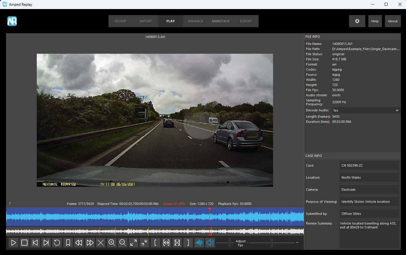406x255 pixels.
Task: Click the rewind double-arrow icon
Action: pos(79,243)
